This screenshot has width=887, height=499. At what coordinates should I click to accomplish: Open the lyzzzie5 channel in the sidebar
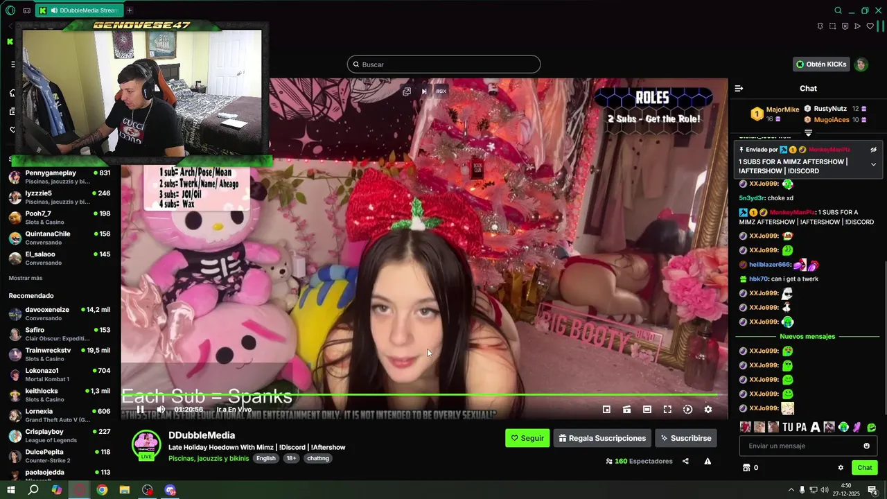coord(60,197)
